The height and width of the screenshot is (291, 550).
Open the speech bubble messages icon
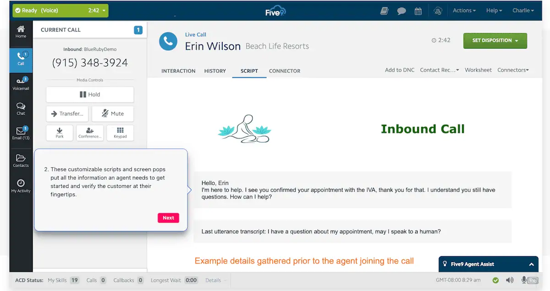tap(401, 11)
